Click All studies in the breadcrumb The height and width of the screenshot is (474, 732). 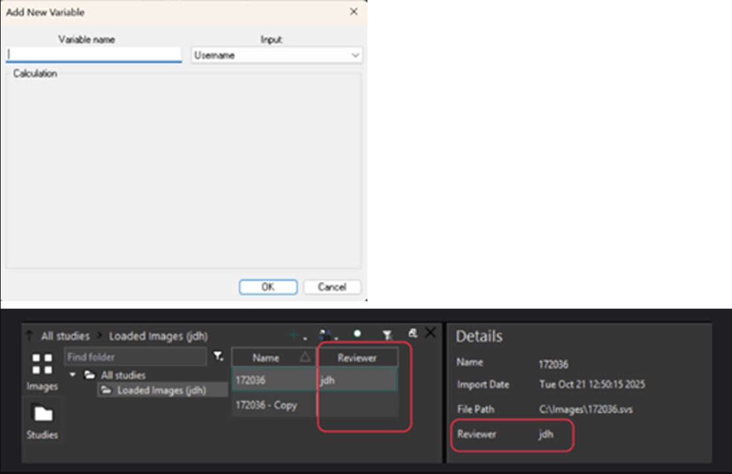[65, 336]
